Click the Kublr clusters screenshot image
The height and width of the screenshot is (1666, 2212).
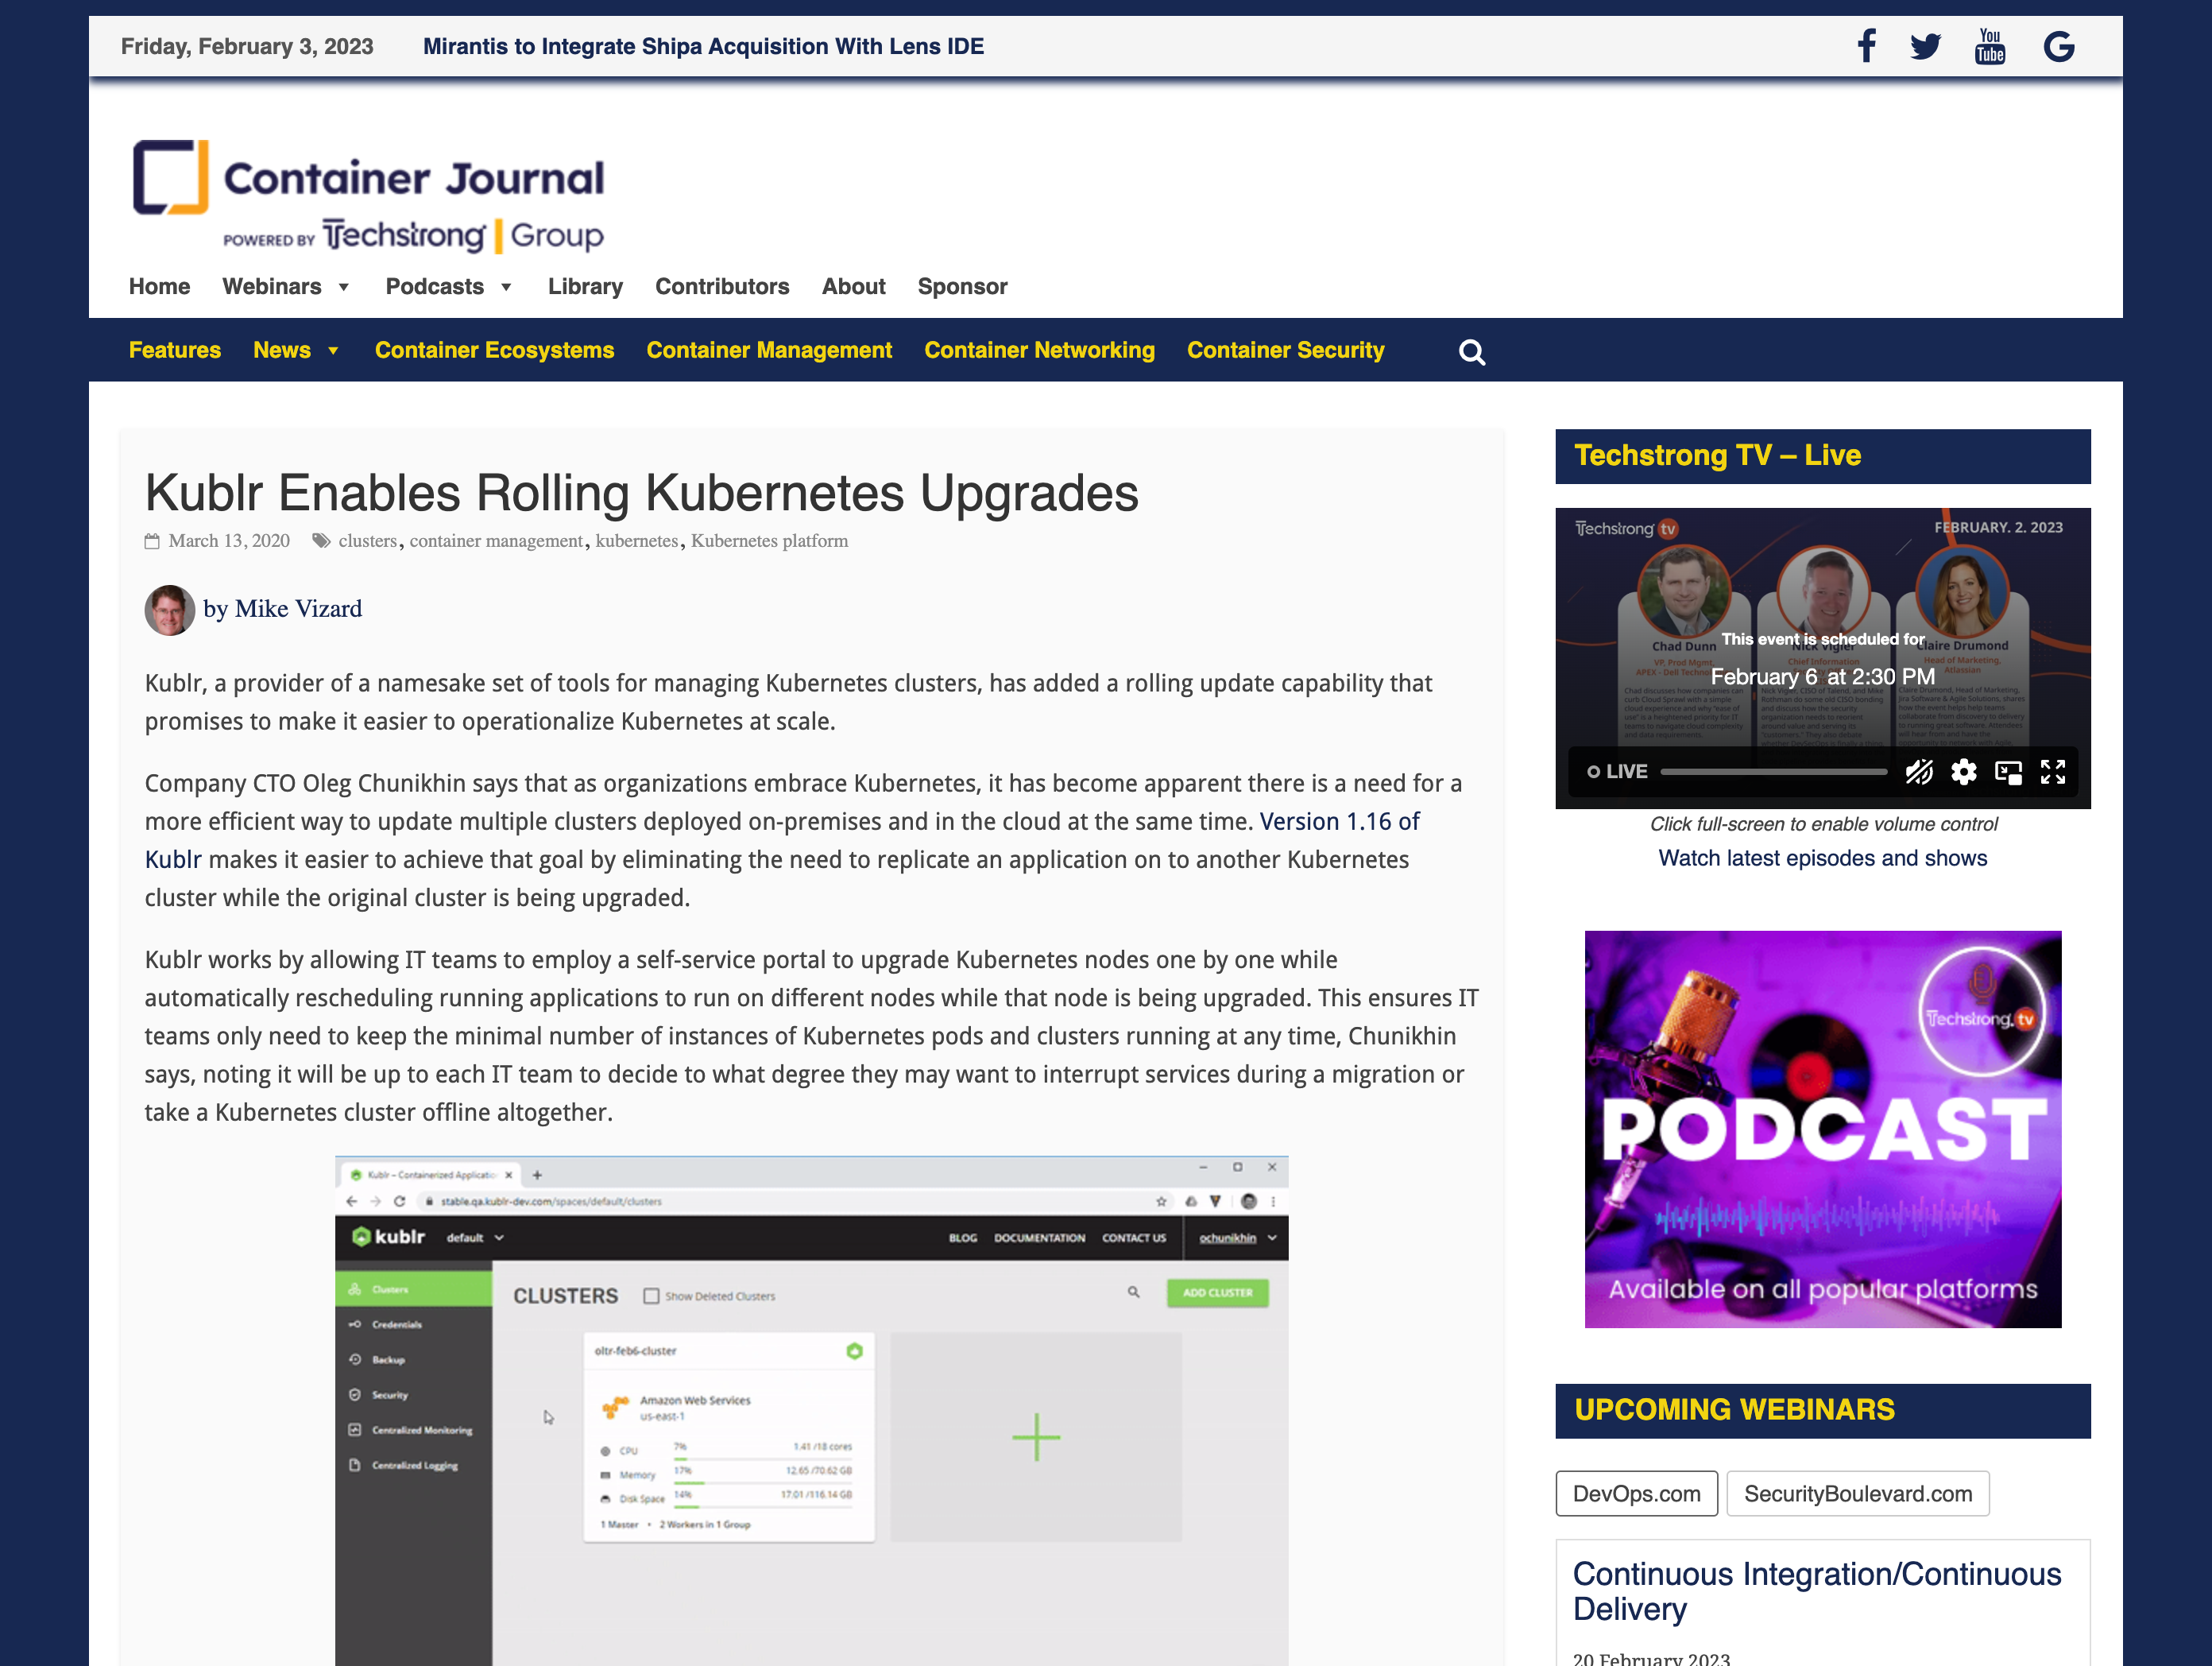811,1411
